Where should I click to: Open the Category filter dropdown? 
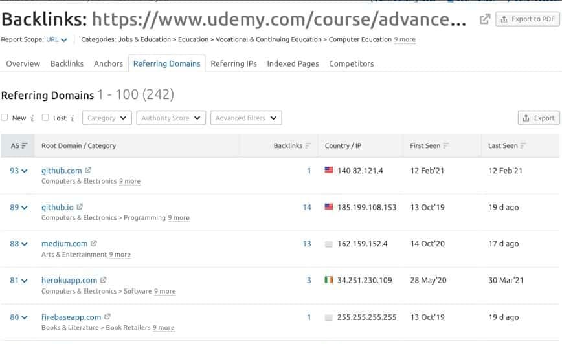(x=107, y=118)
